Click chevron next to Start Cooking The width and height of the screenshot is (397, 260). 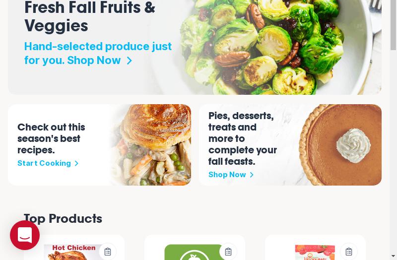pos(76,164)
